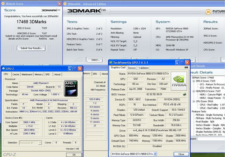
Task: Click the OK button in CPU-Z
Action: (x=74, y=154)
